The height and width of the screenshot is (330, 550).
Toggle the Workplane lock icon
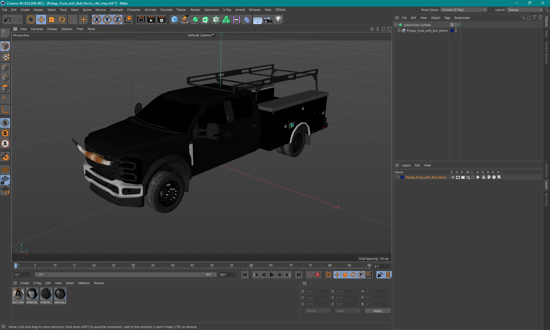pyautogui.click(x=5, y=180)
